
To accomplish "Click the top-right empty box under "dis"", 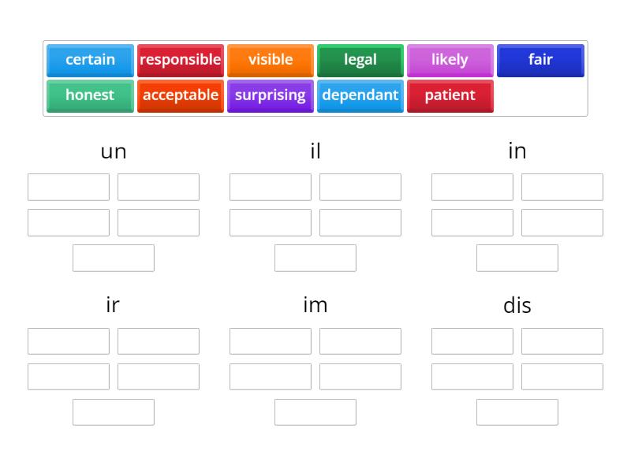I will tap(562, 341).
